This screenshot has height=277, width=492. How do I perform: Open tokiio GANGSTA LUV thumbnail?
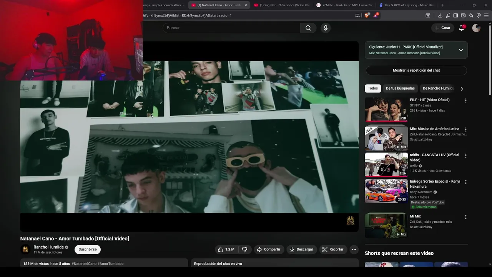[x=386, y=165]
